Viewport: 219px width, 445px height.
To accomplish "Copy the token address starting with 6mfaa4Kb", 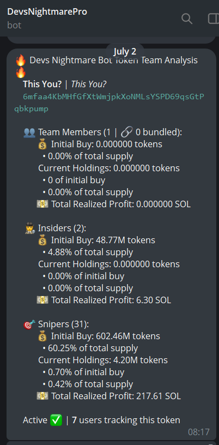I will (109, 103).
